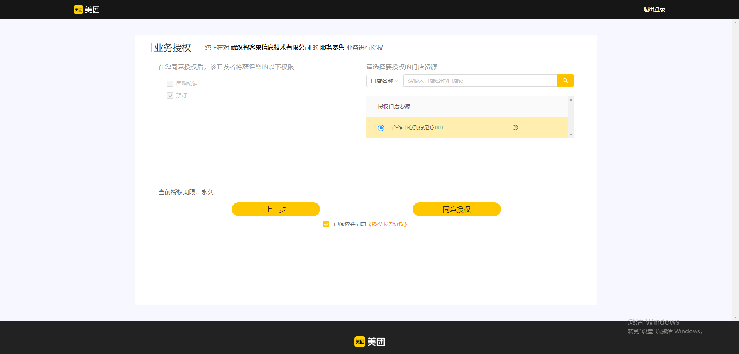The image size is (739, 354).
Task: Click the store list scrollbar down arrow
Action: pos(571,134)
